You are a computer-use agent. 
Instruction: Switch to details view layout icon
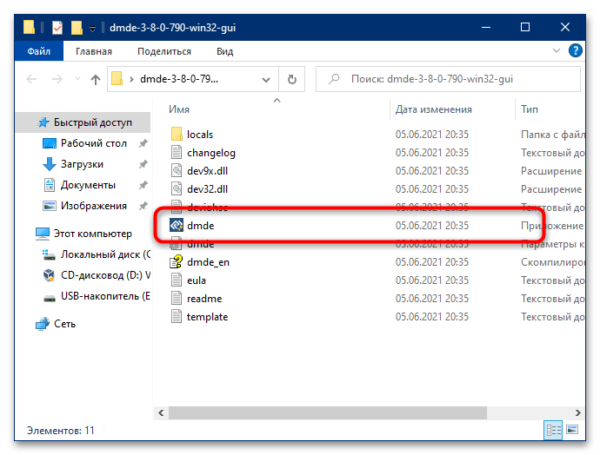[x=553, y=430]
